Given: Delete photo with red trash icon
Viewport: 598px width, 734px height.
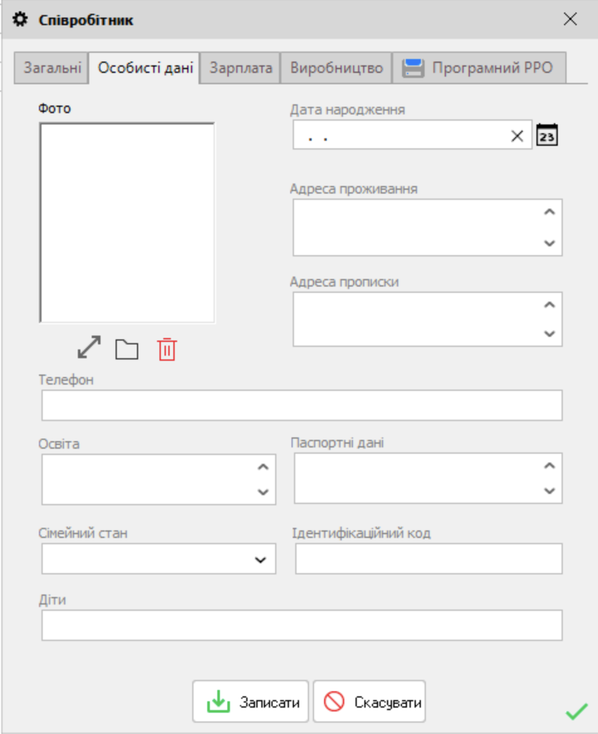Looking at the screenshot, I should pyautogui.click(x=166, y=349).
